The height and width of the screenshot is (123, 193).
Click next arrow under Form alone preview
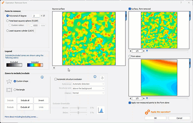coord(144,98)
